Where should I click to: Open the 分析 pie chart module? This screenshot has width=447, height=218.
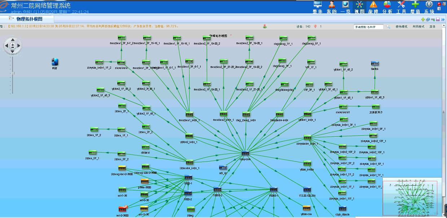[x=387, y=7]
